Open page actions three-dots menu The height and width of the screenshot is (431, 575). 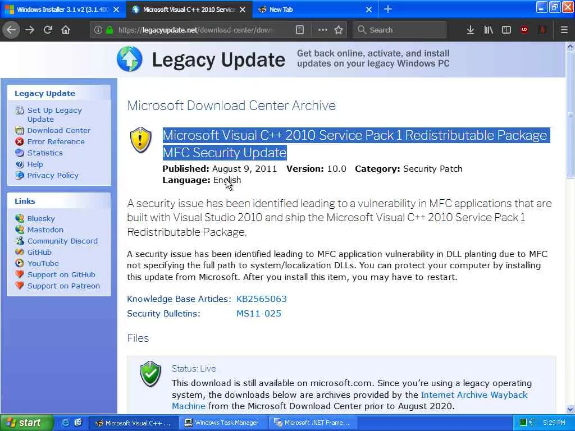[x=323, y=30]
